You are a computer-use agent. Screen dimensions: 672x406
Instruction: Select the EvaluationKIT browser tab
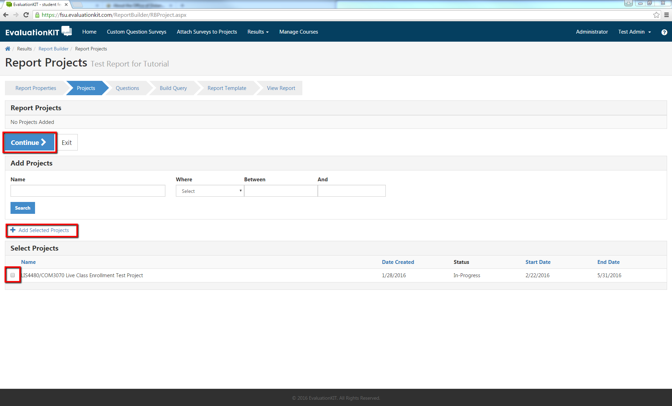tap(35, 5)
